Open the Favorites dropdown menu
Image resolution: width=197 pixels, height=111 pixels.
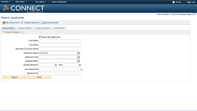coord(6,2)
